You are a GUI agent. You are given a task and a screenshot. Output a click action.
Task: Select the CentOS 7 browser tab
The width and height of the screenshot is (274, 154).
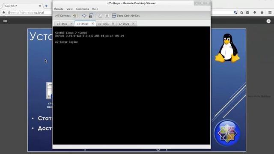tap(21, 6)
